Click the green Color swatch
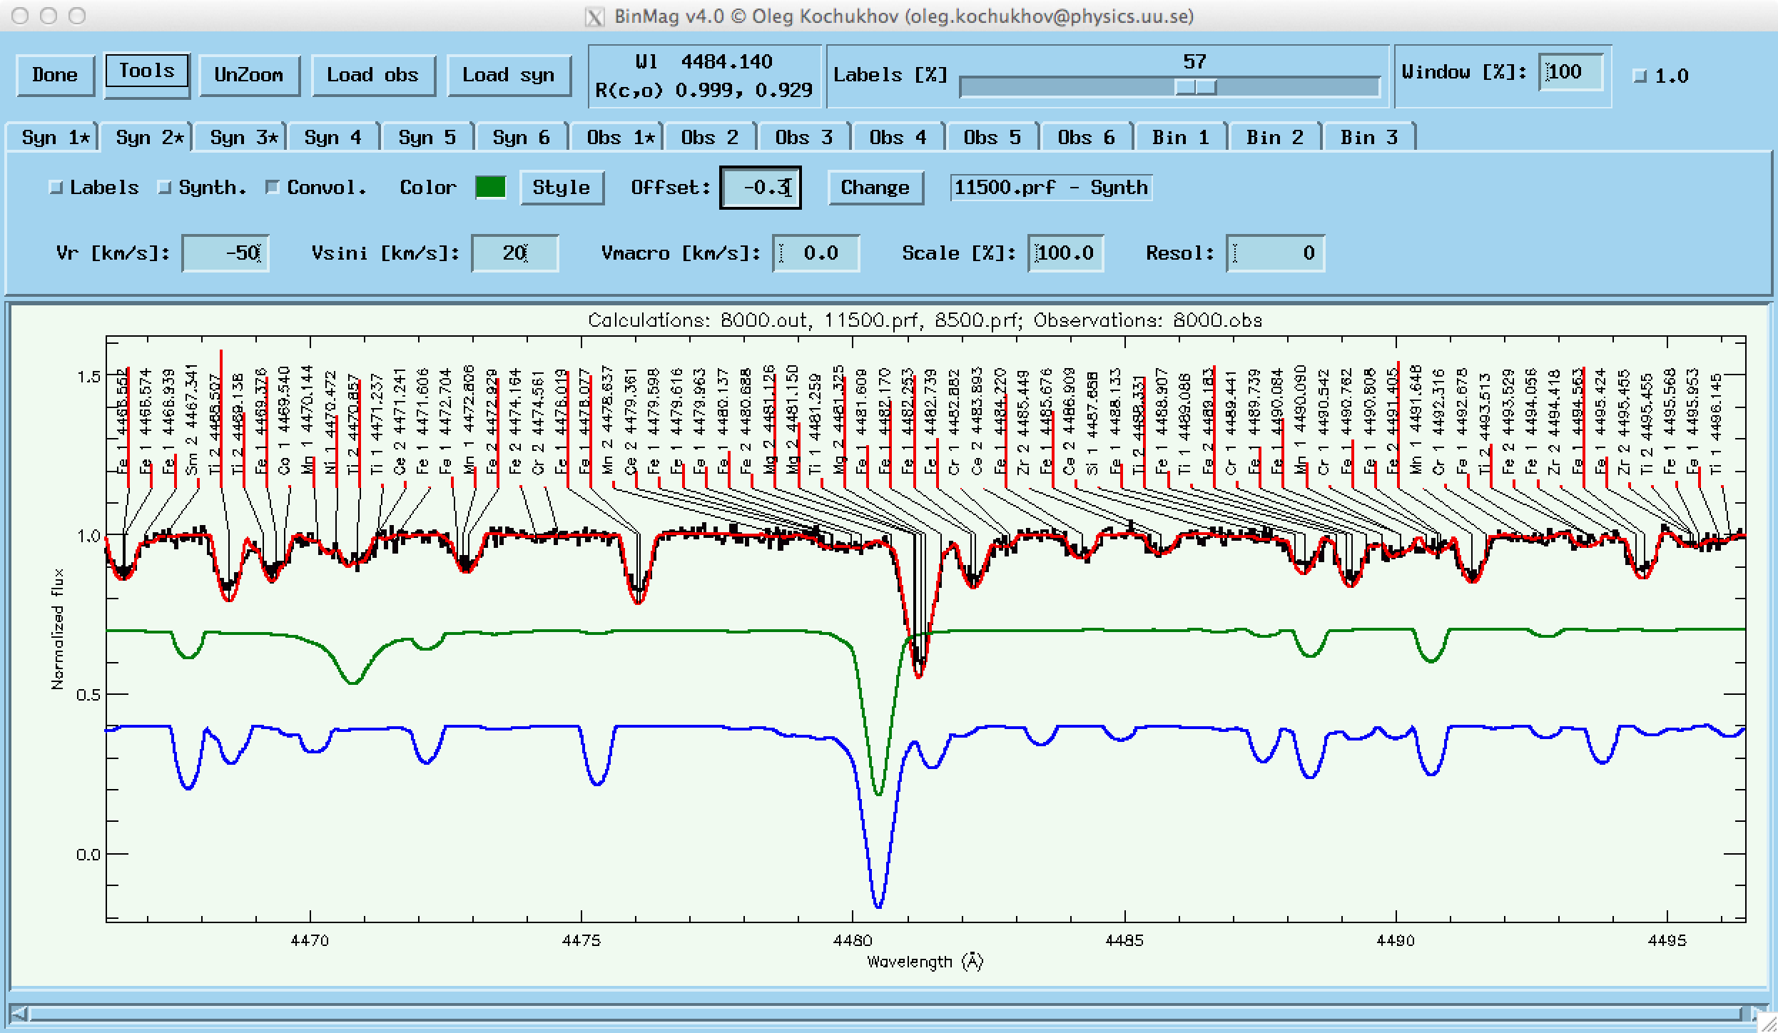1778x1033 pixels. (x=490, y=188)
